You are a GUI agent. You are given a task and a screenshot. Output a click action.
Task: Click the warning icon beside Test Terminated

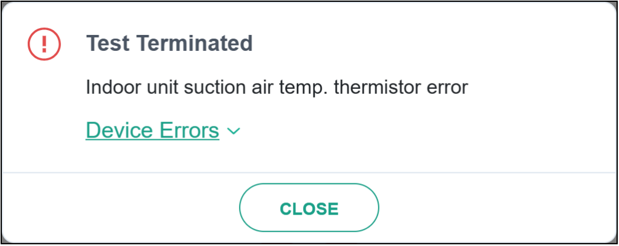click(x=44, y=44)
